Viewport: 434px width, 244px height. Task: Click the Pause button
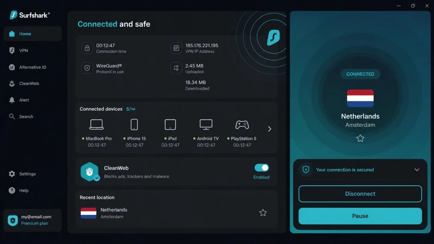360,216
